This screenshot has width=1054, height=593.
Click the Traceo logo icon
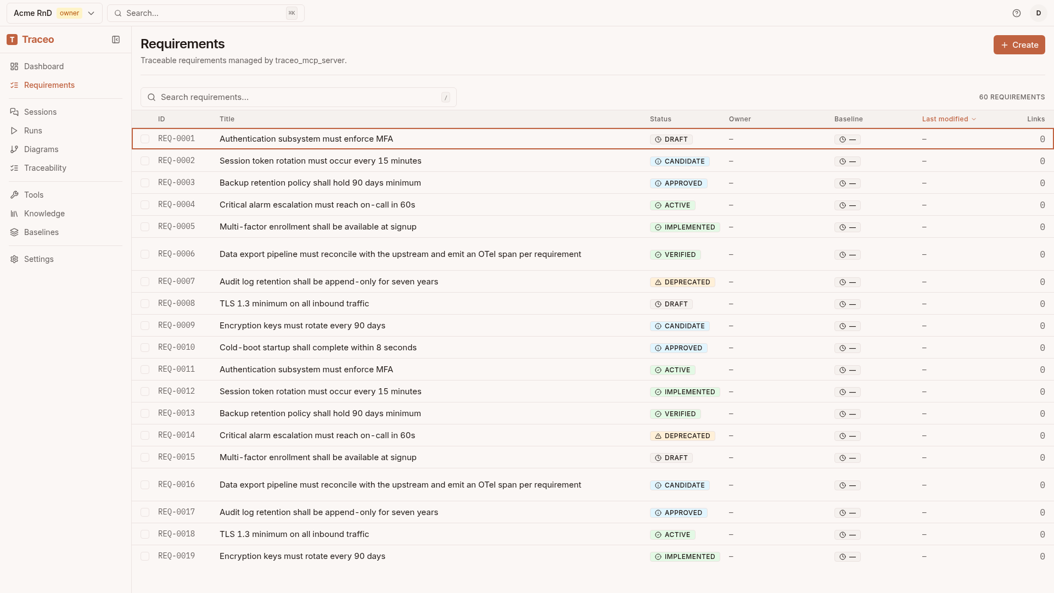point(12,40)
